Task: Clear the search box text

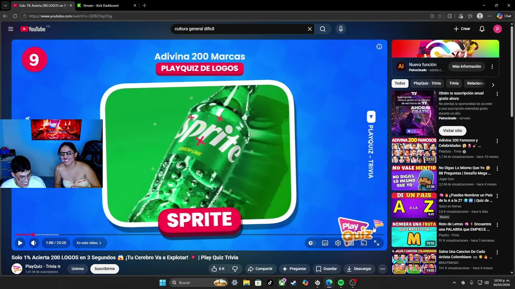Action: pos(310,29)
